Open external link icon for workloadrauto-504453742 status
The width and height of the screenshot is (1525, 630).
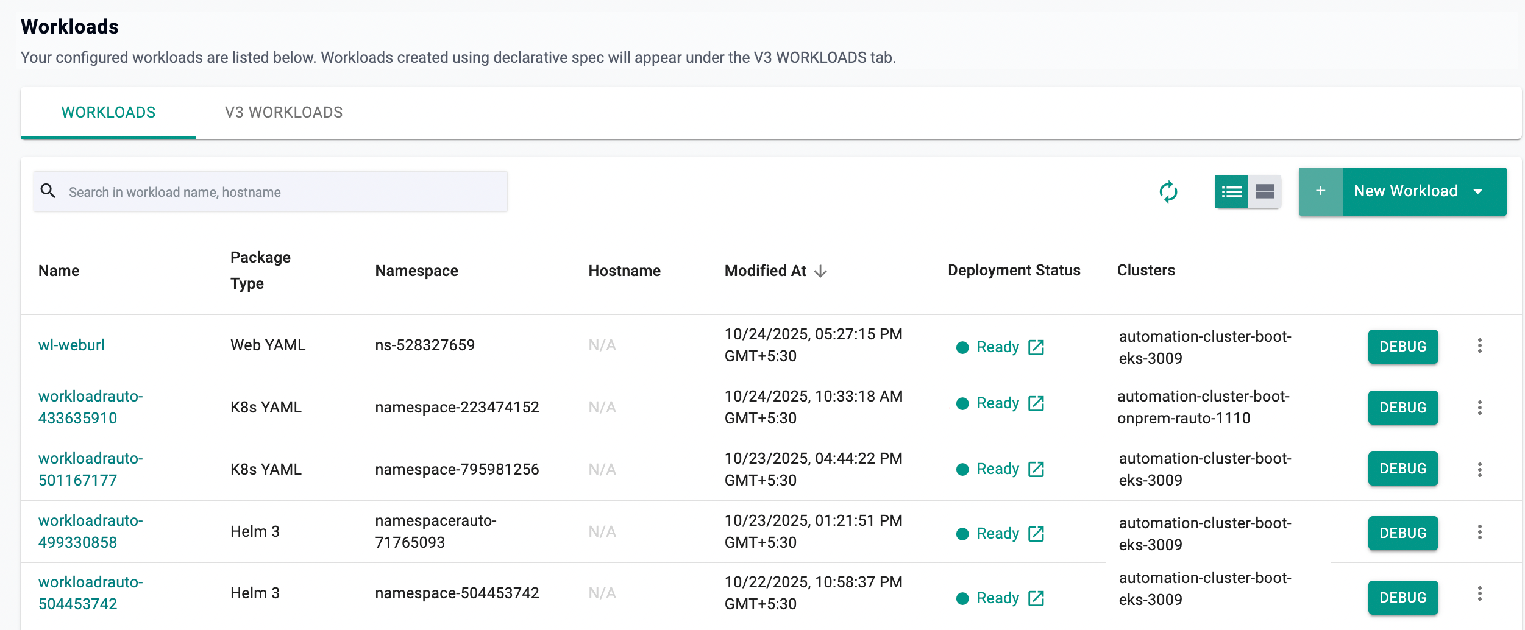click(1036, 598)
